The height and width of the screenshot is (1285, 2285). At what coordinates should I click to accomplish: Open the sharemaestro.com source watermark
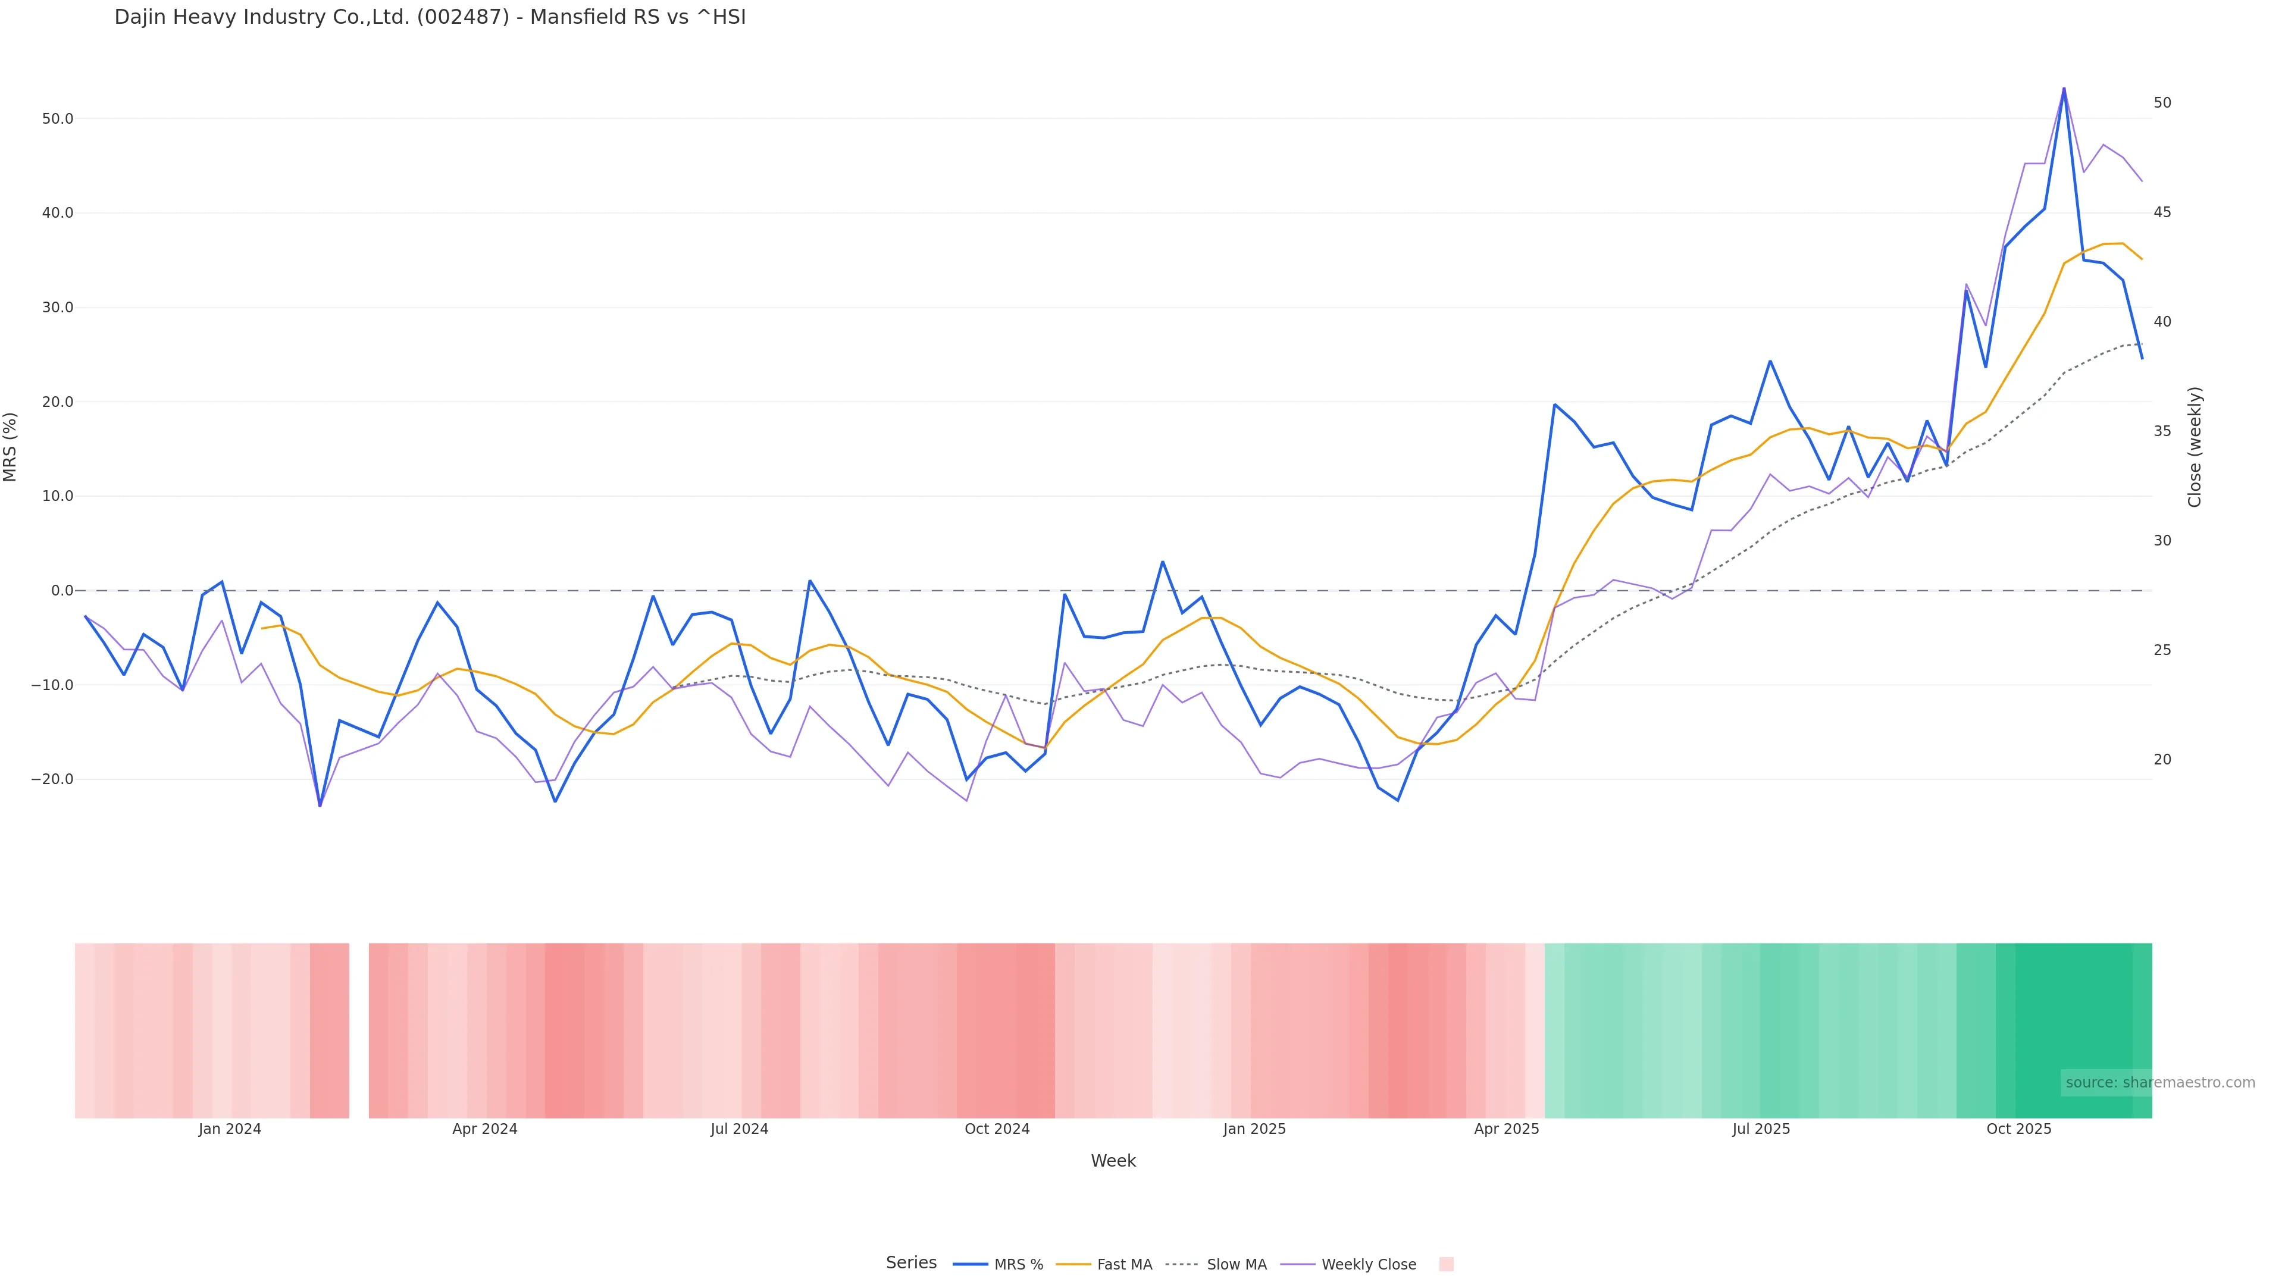pos(2160,1083)
